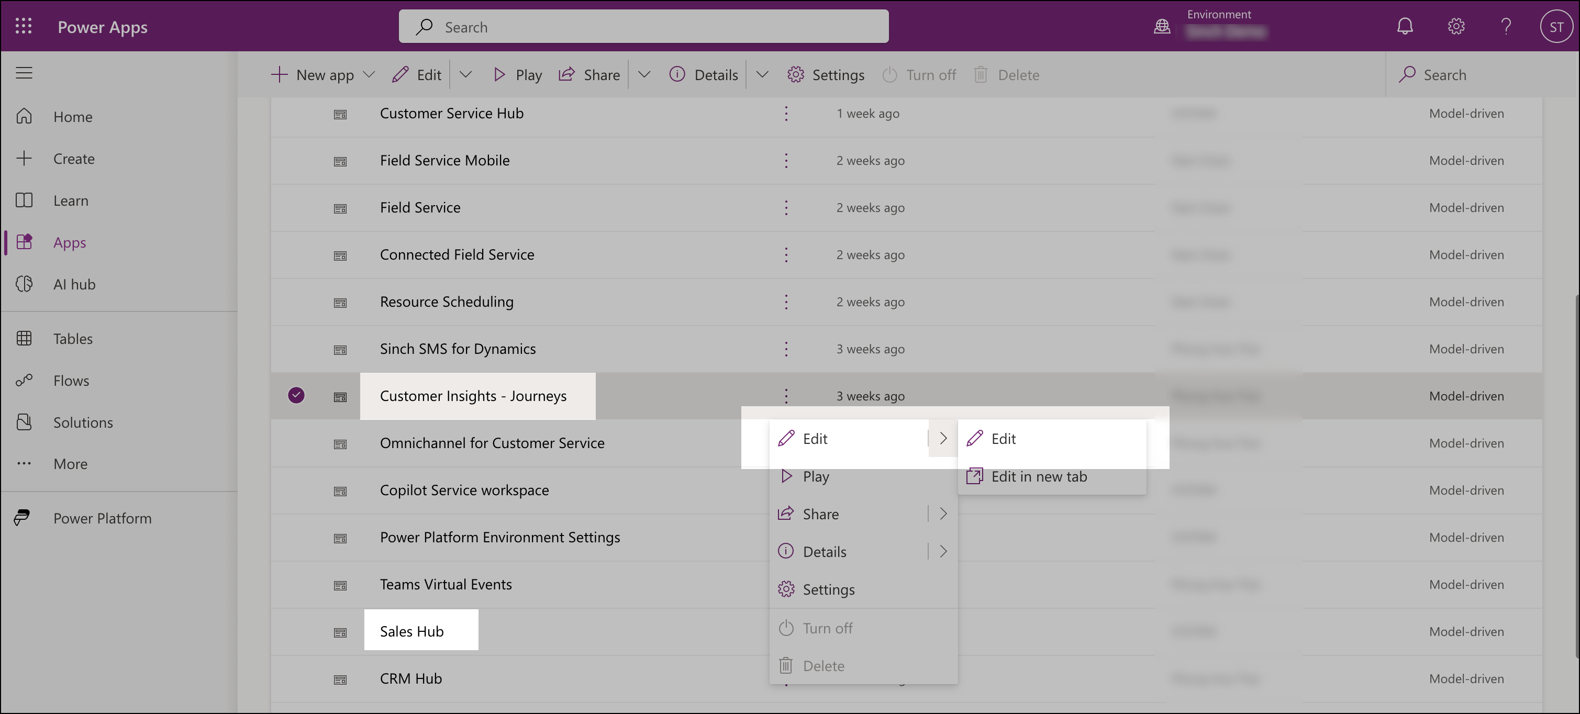The width and height of the screenshot is (1580, 714).
Task: Click the notifications bell icon
Action: [1405, 26]
